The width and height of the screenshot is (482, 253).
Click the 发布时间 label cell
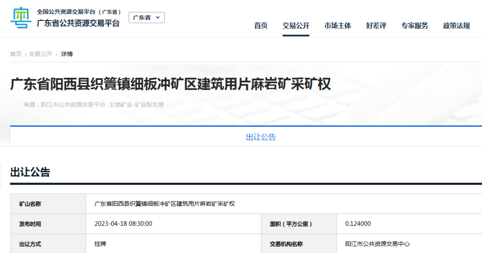(x=48, y=224)
